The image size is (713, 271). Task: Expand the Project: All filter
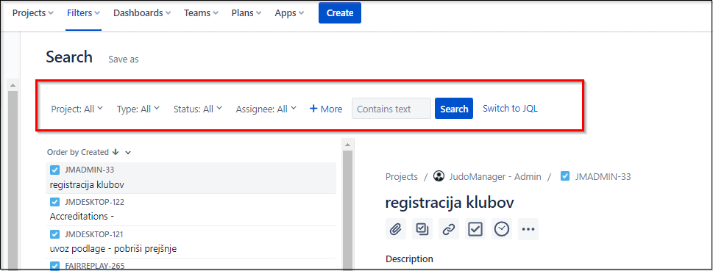(77, 109)
